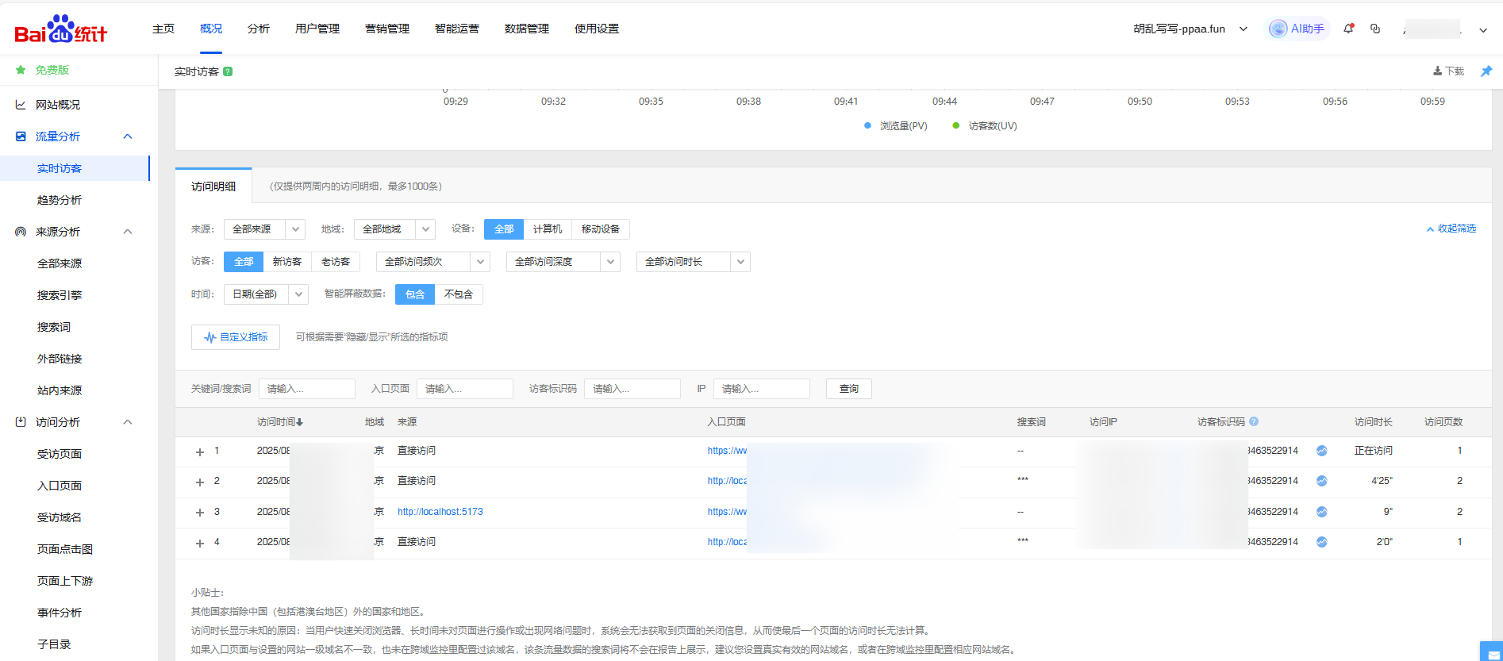Click 收起筛选 link
The image size is (1503, 661).
click(x=1451, y=229)
